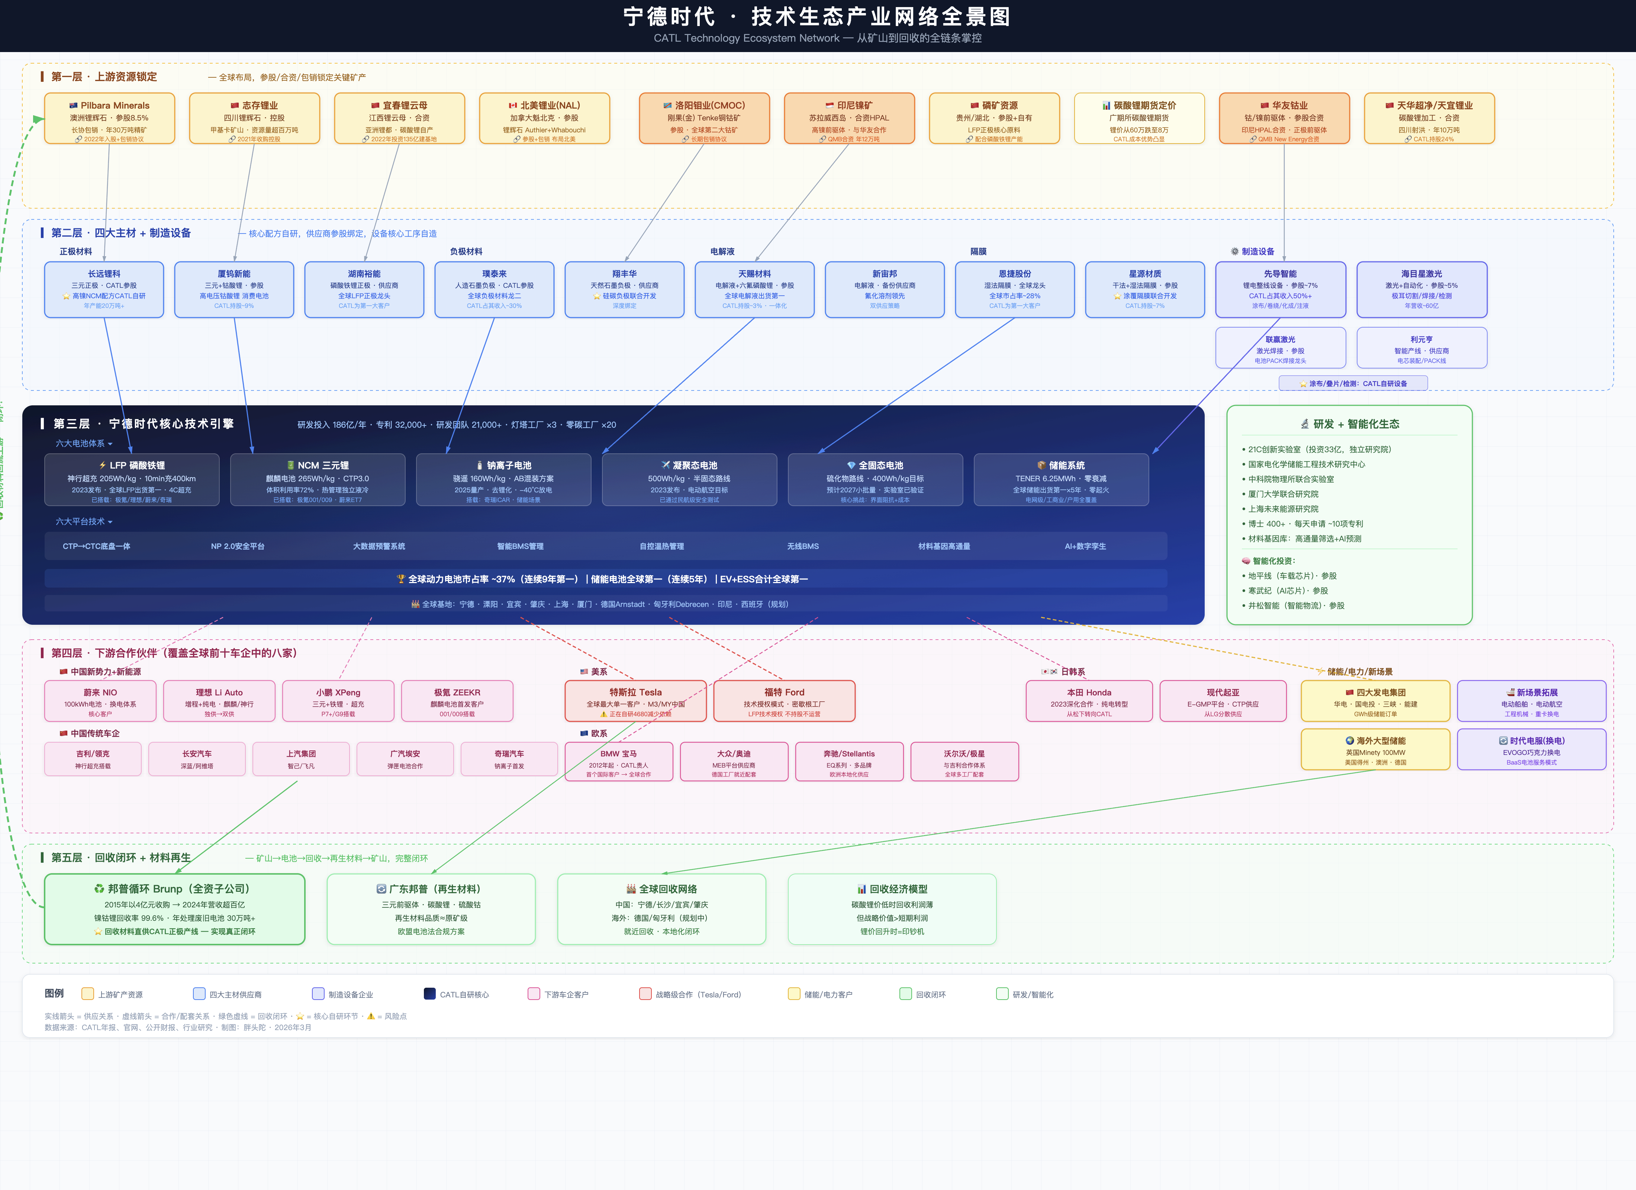The width and height of the screenshot is (1636, 1190).
Task: Click the blue 四大主材供应商 legend swatch
Action: coord(199,994)
